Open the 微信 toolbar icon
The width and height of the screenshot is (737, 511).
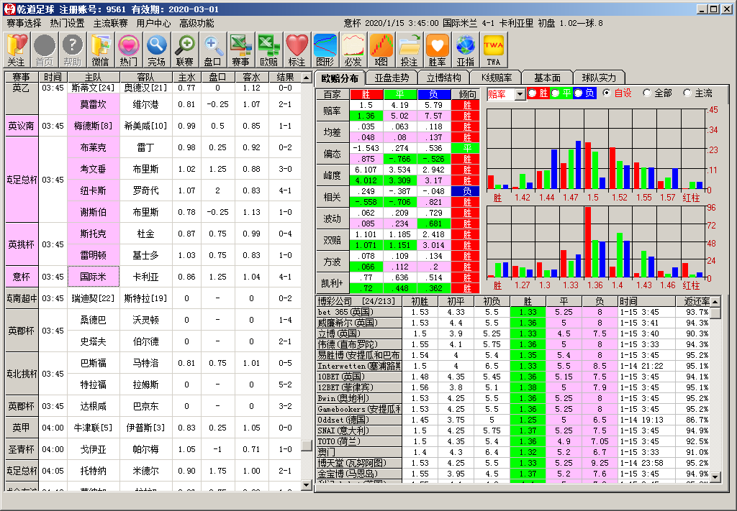pyautogui.click(x=100, y=50)
